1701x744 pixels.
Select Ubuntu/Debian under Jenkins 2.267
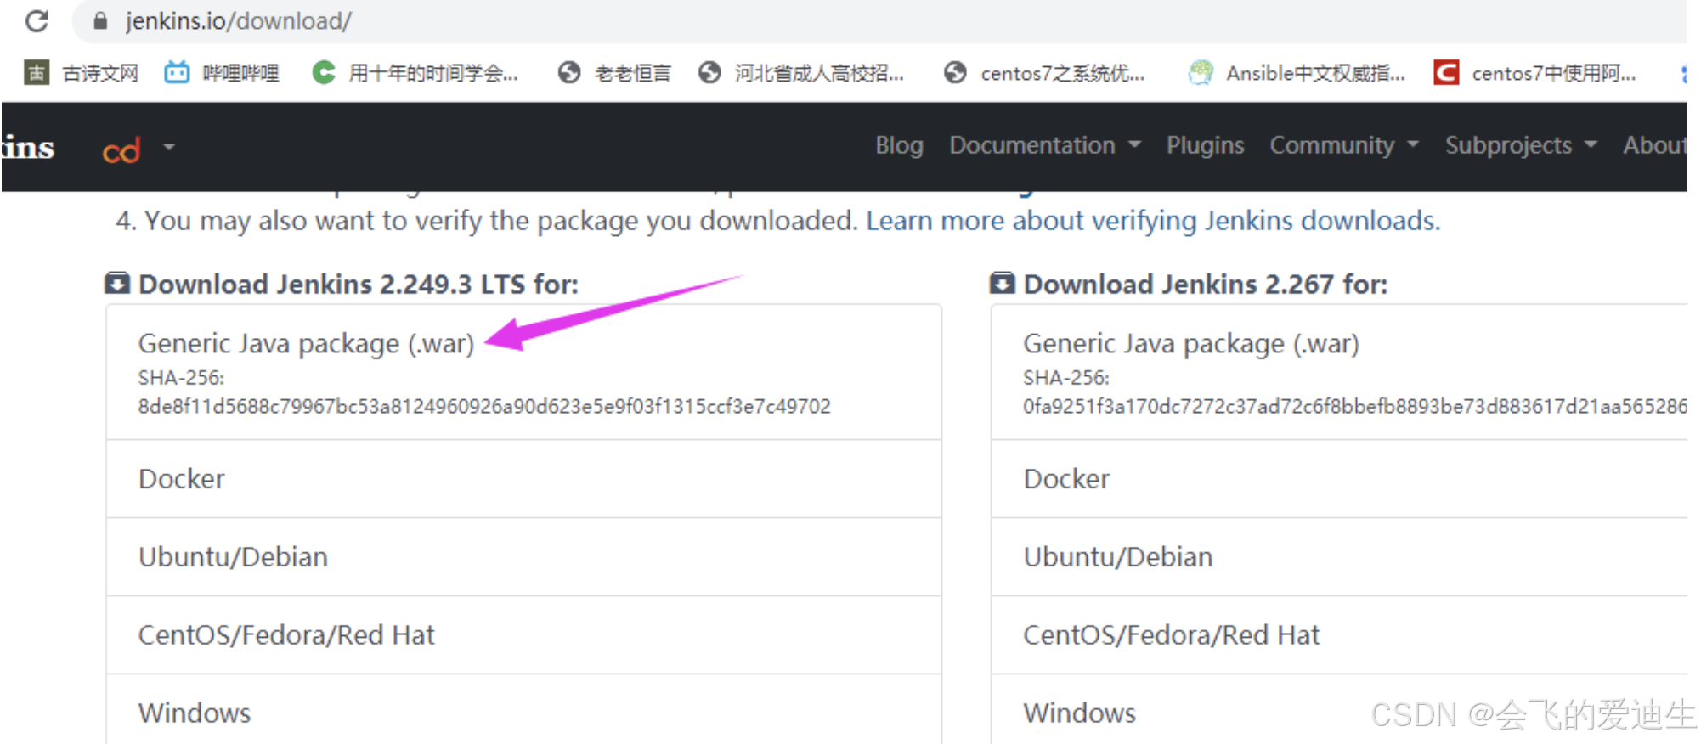pos(1339,557)
